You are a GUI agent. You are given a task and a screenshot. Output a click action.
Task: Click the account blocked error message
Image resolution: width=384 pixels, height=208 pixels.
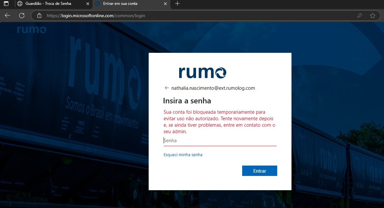tap(219, 122)
